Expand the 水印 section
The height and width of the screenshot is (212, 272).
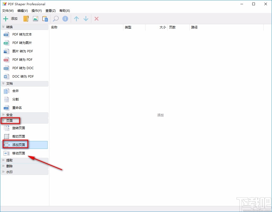(9, 172)
